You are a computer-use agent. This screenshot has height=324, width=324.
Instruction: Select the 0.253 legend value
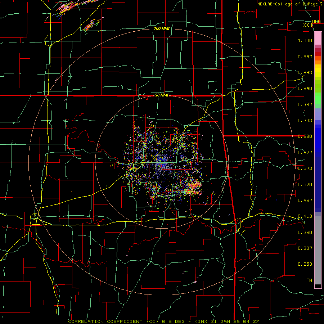pos(305,264)
